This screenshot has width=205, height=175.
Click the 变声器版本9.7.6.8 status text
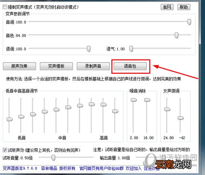pos(20,168)
